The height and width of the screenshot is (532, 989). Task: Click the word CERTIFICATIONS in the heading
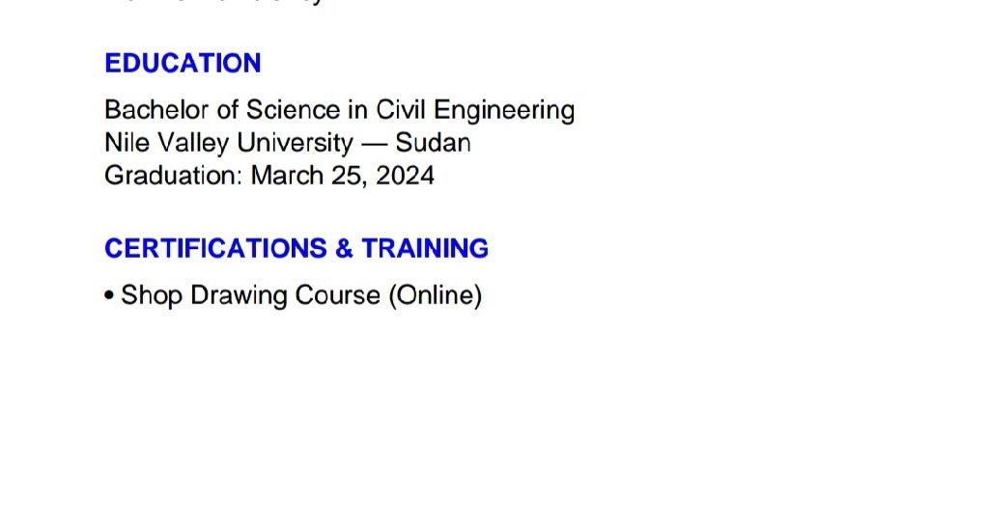click(215, 249)
